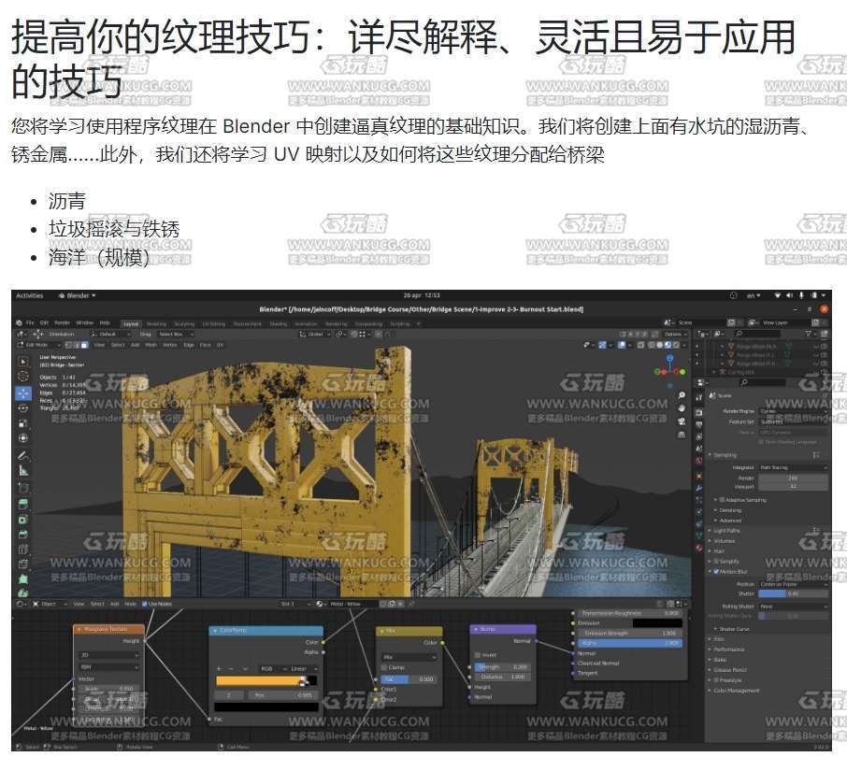847x757 pixels.
Task: Toggle the Invert checkbox in Bump node
Action: pyautogui.click(x=478, y=655)
